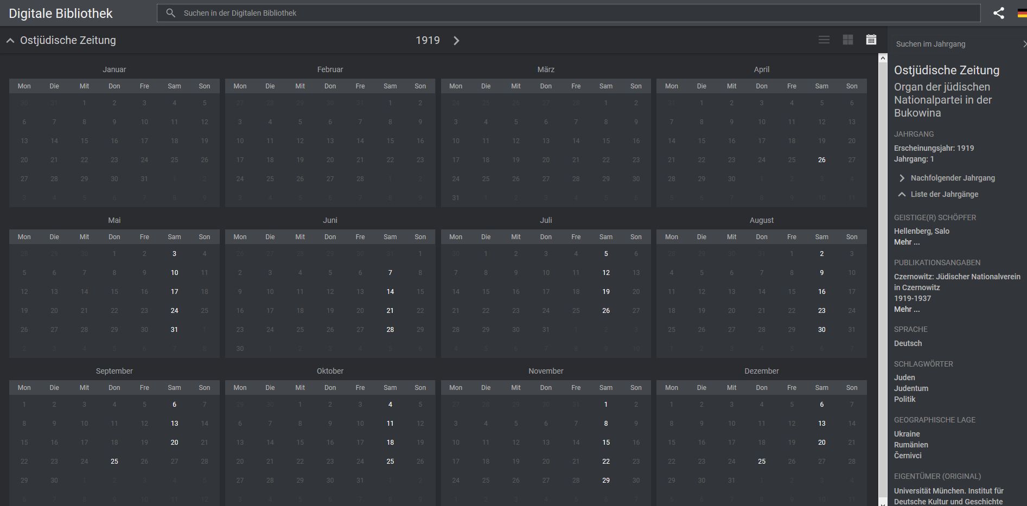Image resolution: width=1027 pixels, height=506 pixels.
Task: Open issue of November 15
Action: 606,443
